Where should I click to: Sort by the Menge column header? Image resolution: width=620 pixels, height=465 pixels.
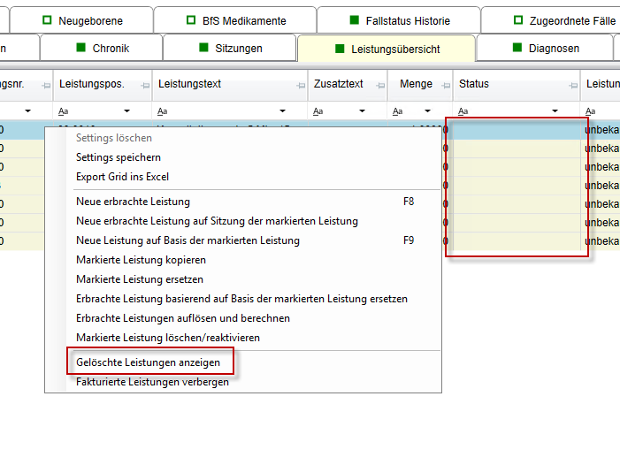416,84
